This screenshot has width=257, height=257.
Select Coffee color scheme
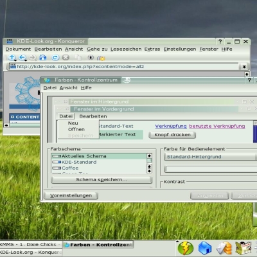click(99, 168)
